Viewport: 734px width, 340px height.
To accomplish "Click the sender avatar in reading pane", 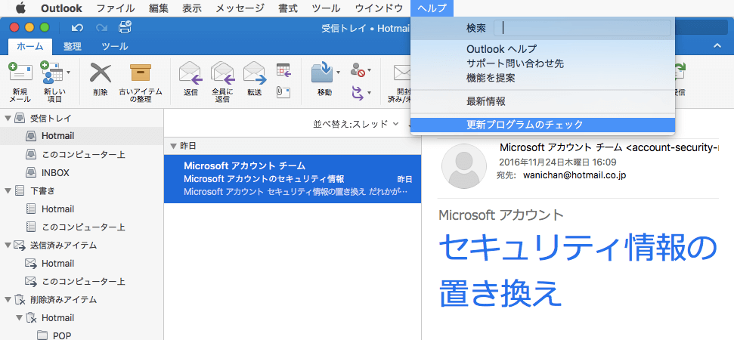I will [464, 166].
